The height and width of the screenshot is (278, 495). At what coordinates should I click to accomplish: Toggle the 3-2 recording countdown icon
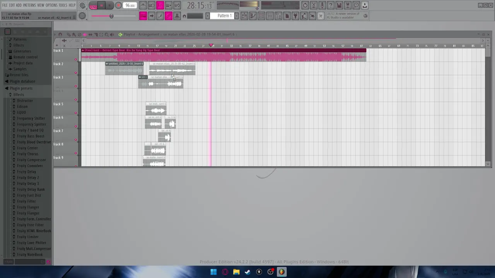160,5
